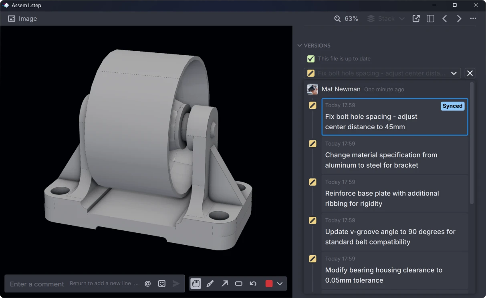Open the disabled Stack menu

[385, 18]
